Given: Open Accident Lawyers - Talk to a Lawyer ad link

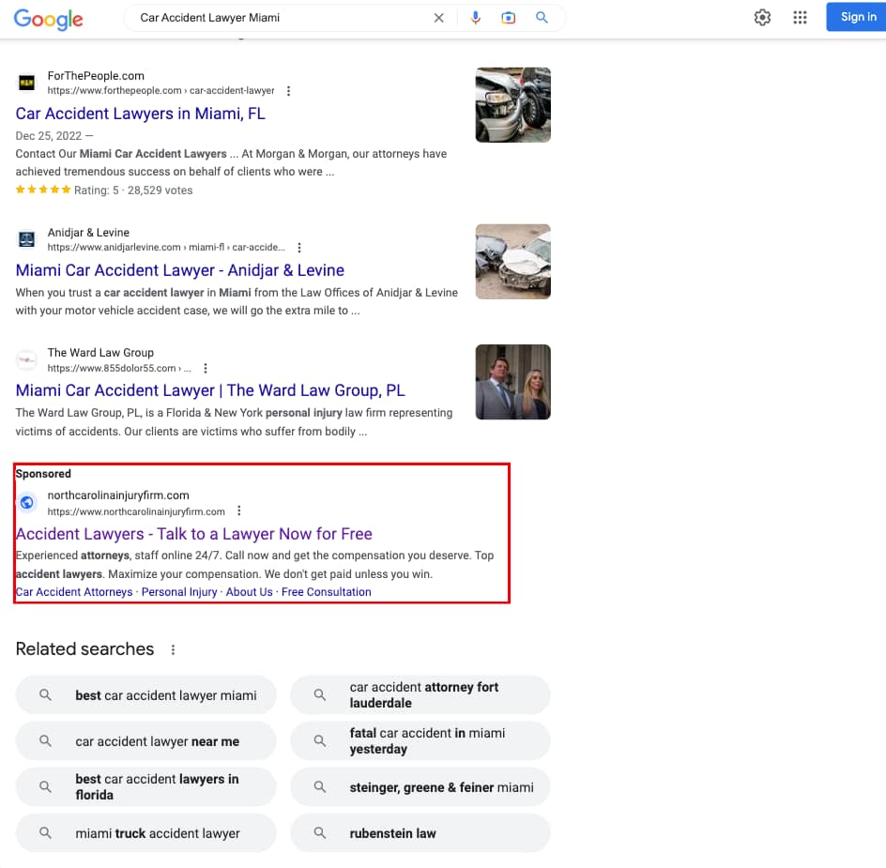Looking at the screenshot, I should [193, 534].
